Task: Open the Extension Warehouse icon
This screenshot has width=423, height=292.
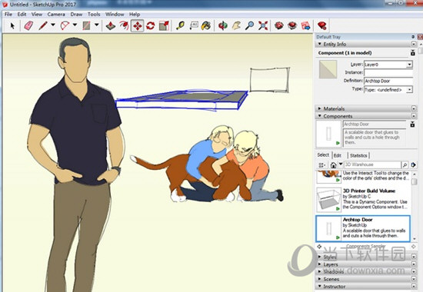Action: (x=292, y=26)
